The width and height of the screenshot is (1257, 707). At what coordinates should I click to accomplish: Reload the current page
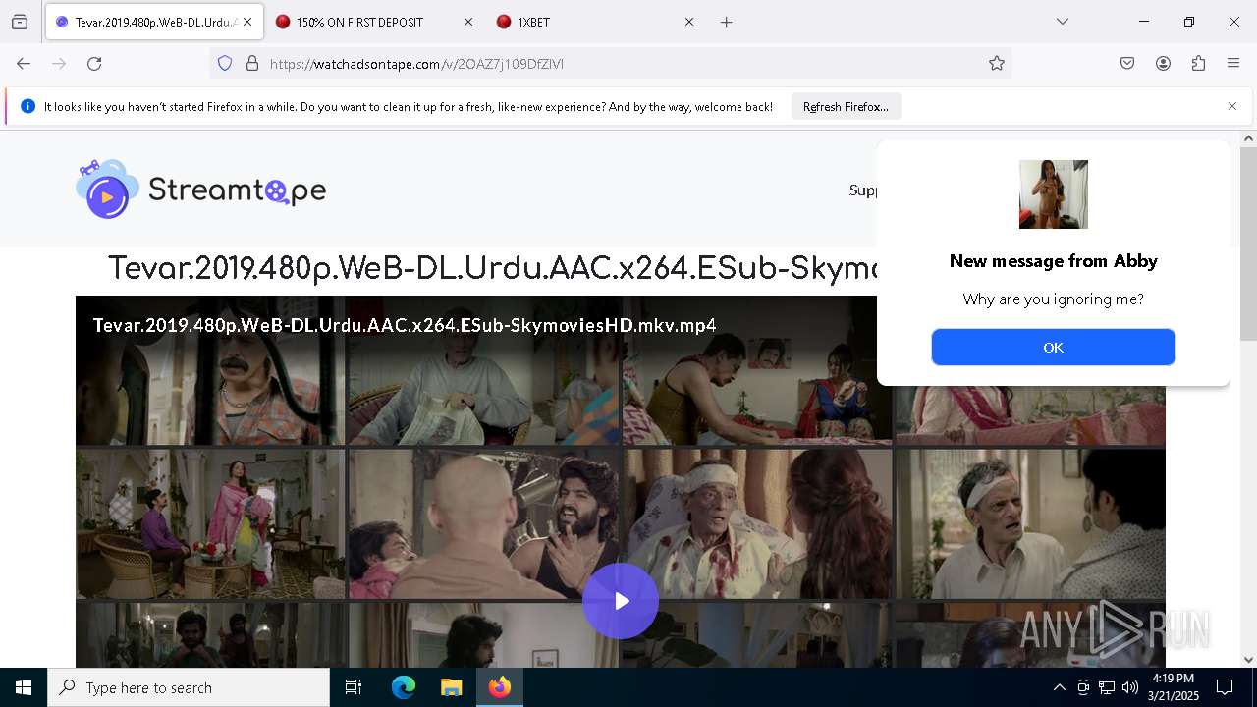point(94,64)
